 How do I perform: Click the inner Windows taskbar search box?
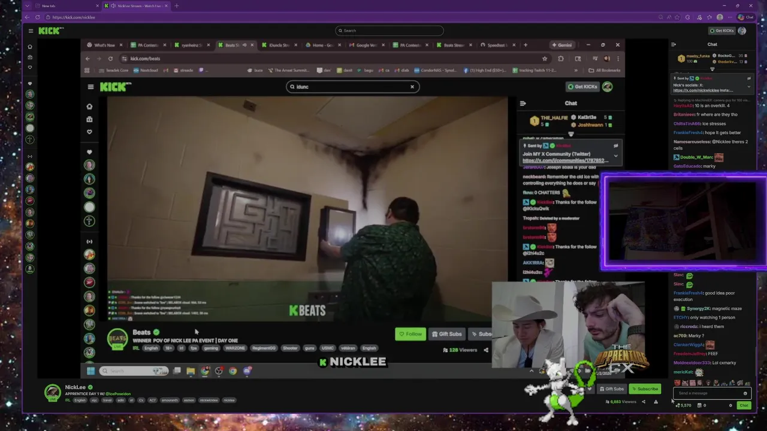point(134,371)
